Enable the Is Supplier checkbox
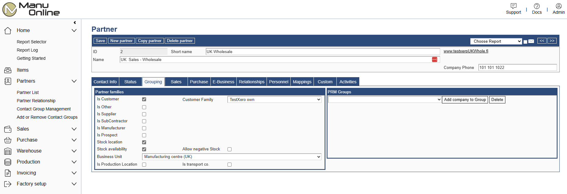This screenshot has height=194, width=567. 144,114
